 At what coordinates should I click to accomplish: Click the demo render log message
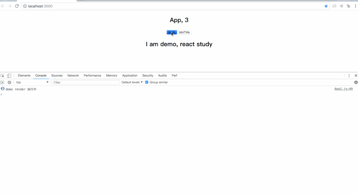(21, 89)
